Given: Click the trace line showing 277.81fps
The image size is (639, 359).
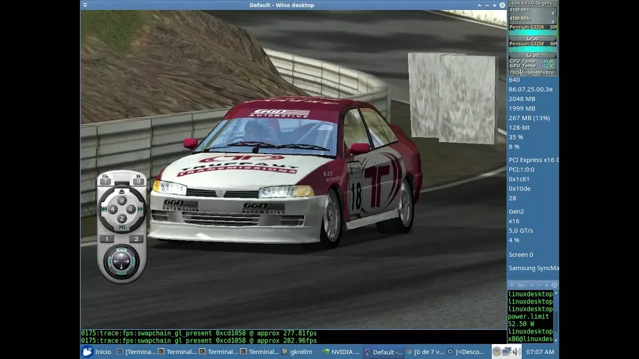Looking at the screenshot, I should pyautogui.click(x=199, y=333).
